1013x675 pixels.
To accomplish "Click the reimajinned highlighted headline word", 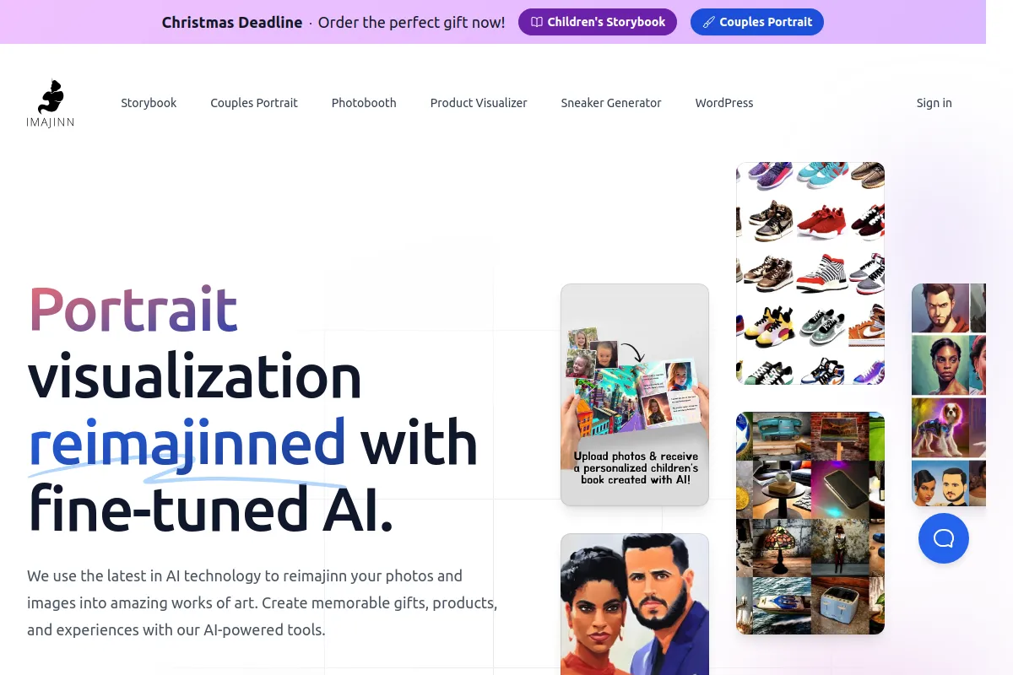I will point(187,443).
